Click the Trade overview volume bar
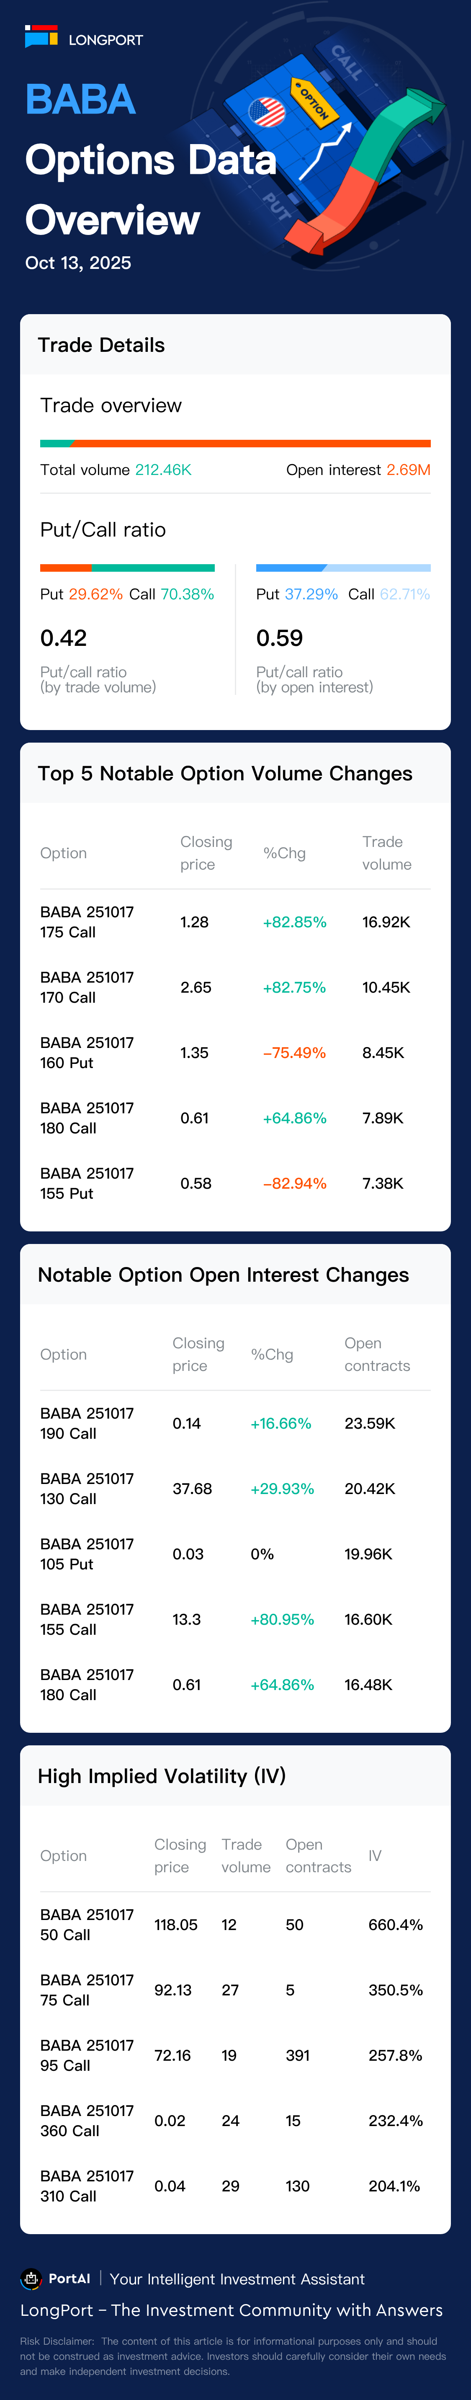This screenshot has height=2400, width=471. [234, 444]
